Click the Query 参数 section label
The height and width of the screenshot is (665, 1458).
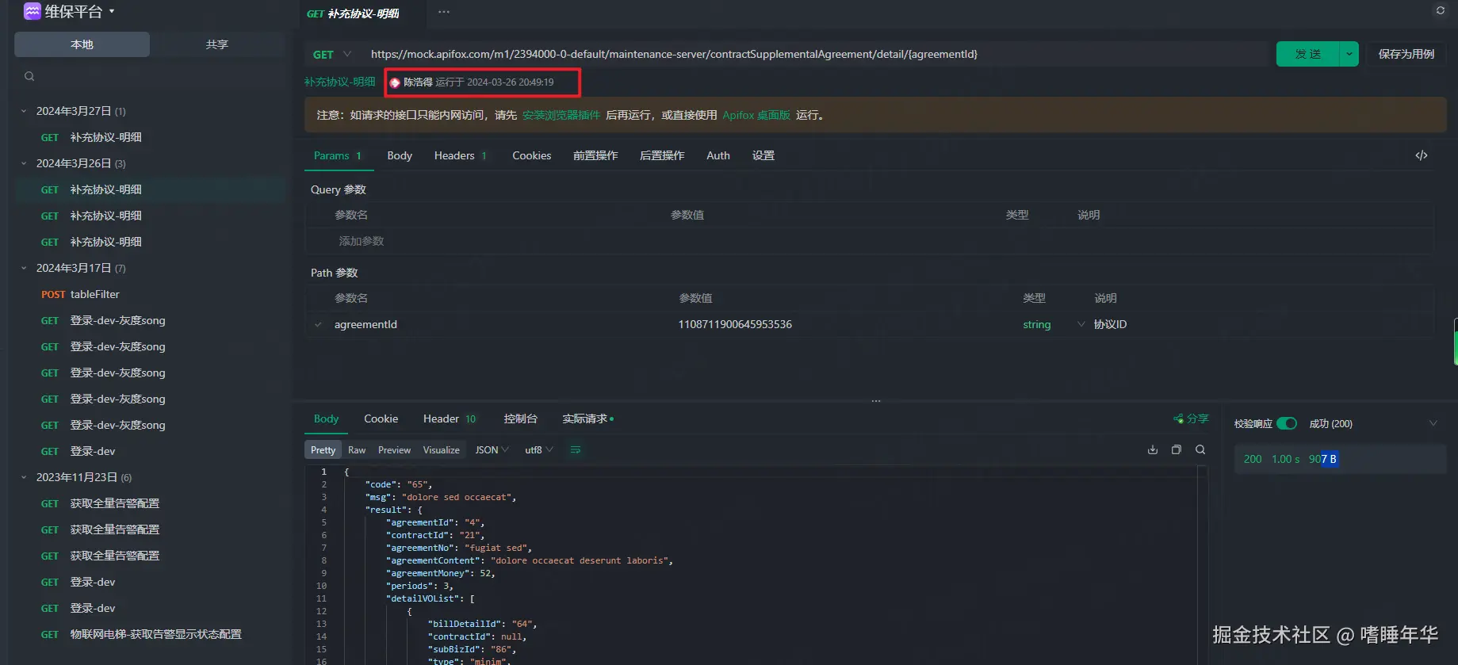[339, 189]
